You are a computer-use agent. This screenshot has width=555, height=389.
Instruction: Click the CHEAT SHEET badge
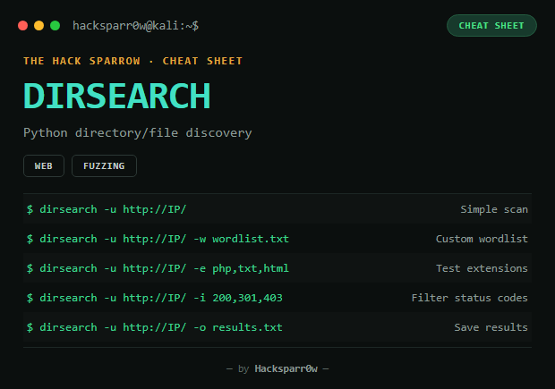point(491,25)
